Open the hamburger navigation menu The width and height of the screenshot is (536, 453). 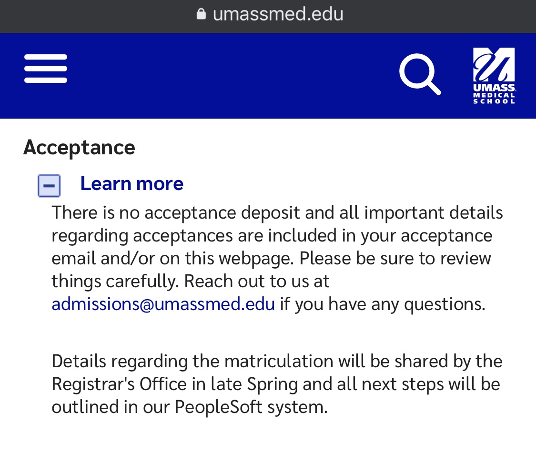(x=45, y=69)
